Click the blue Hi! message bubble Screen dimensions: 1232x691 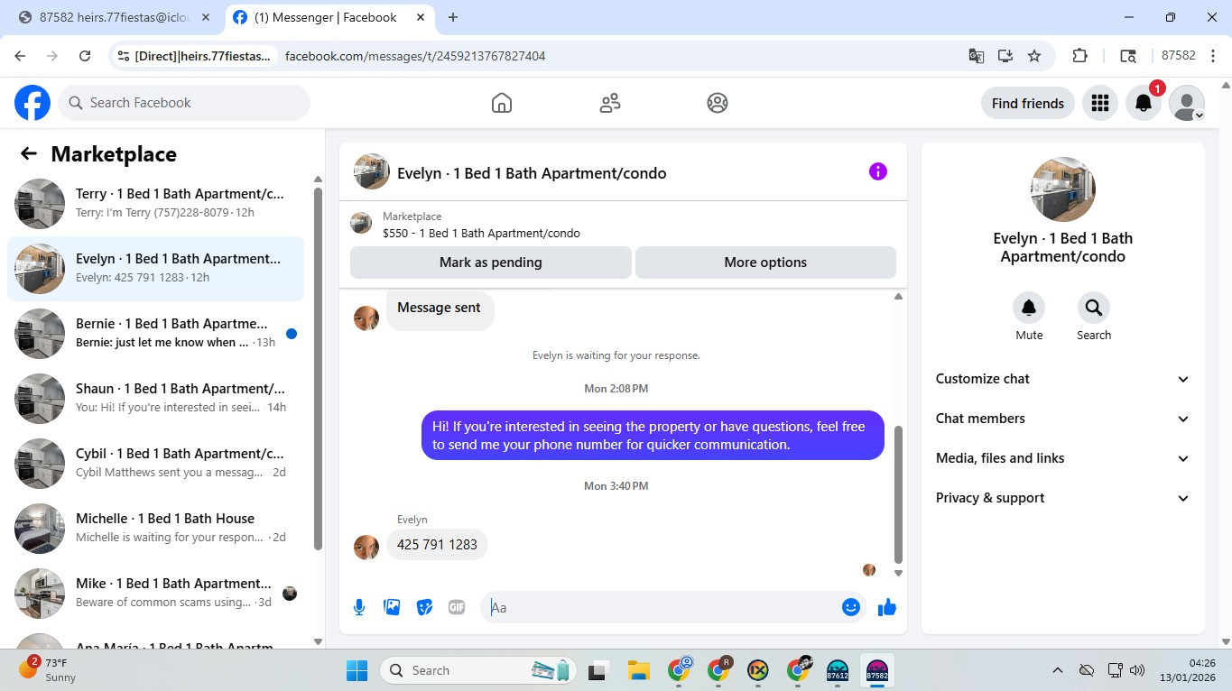point(653,435)
